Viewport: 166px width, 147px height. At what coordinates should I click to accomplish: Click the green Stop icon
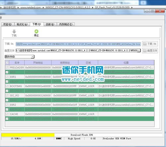tap(36, 32)
